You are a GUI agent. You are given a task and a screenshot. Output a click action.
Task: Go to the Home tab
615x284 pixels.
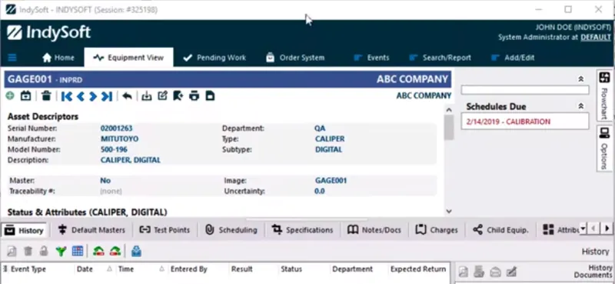(58, 58)
